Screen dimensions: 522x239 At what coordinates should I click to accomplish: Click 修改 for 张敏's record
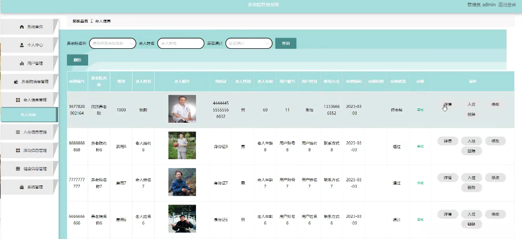pos(495,104)
